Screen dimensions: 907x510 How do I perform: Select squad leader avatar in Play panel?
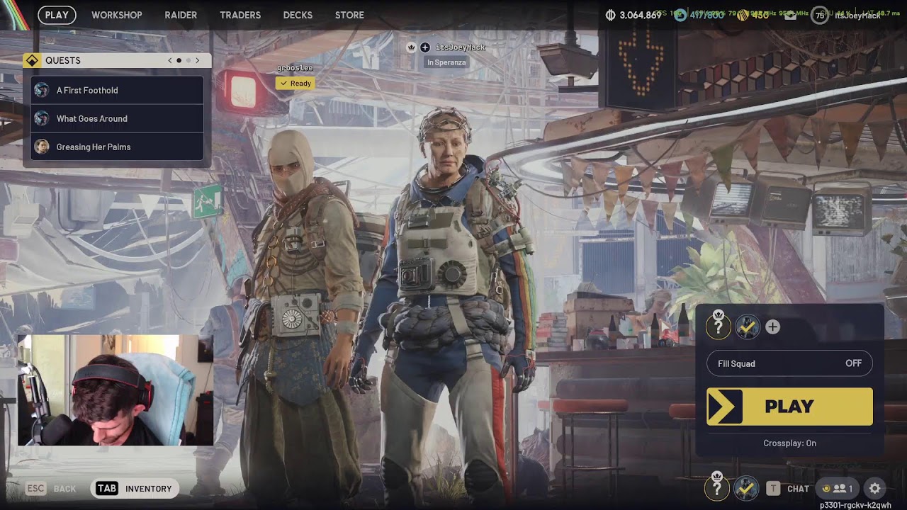pyautogui.click(x=718, y=327)
